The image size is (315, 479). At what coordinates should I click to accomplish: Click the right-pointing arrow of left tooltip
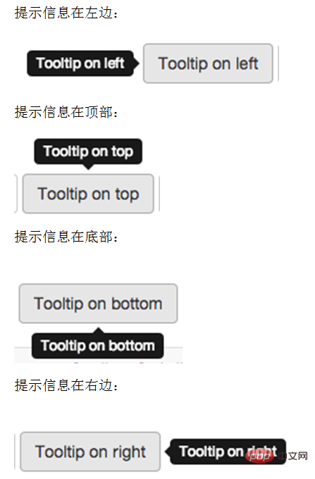[137, 63]
